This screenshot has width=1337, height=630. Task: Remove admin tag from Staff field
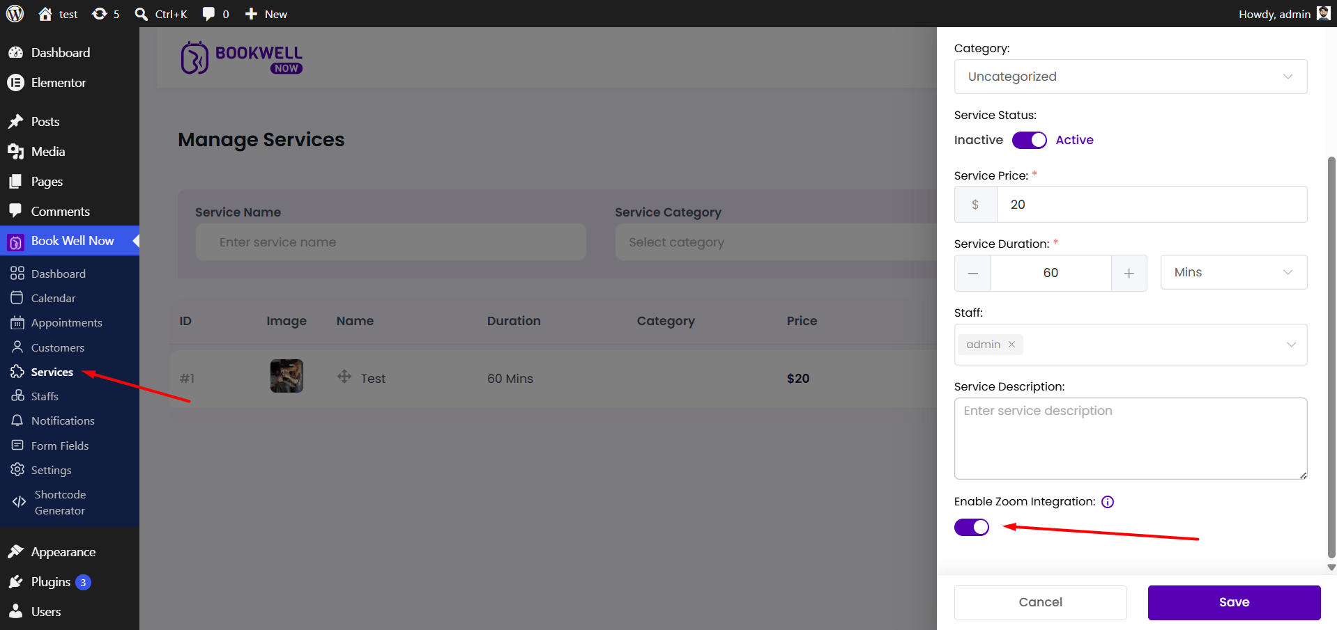1011,345
